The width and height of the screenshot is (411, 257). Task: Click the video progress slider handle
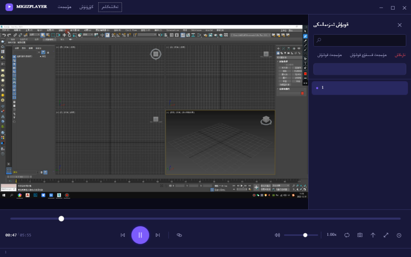61,218
